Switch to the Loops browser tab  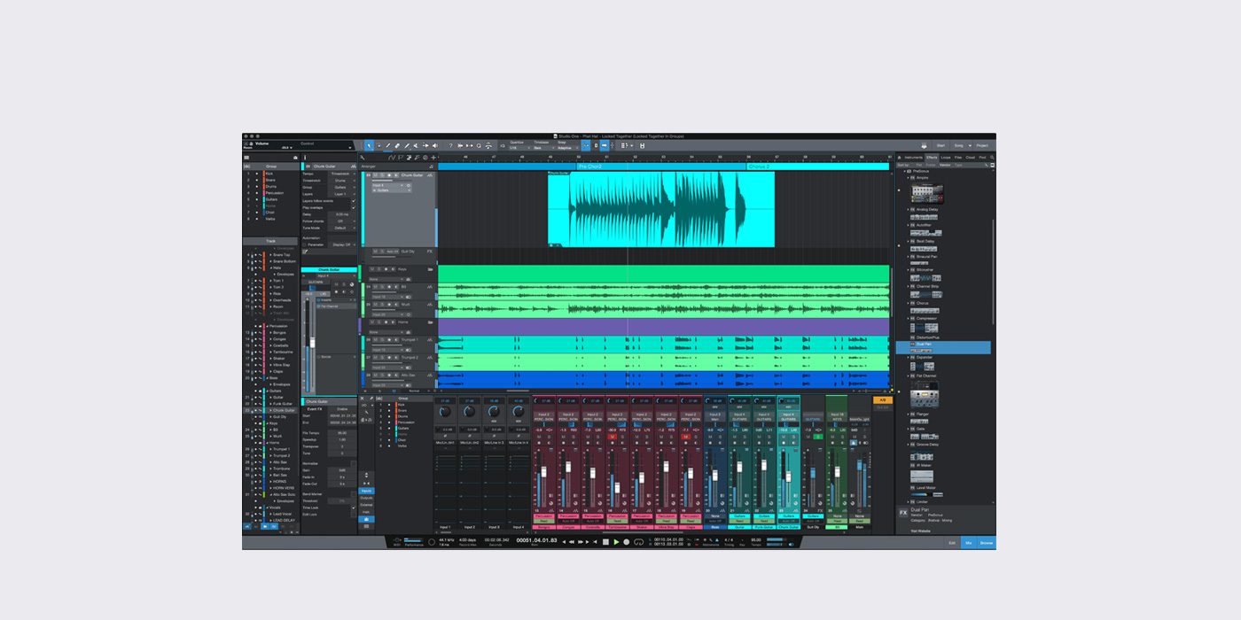click(946, 158)
